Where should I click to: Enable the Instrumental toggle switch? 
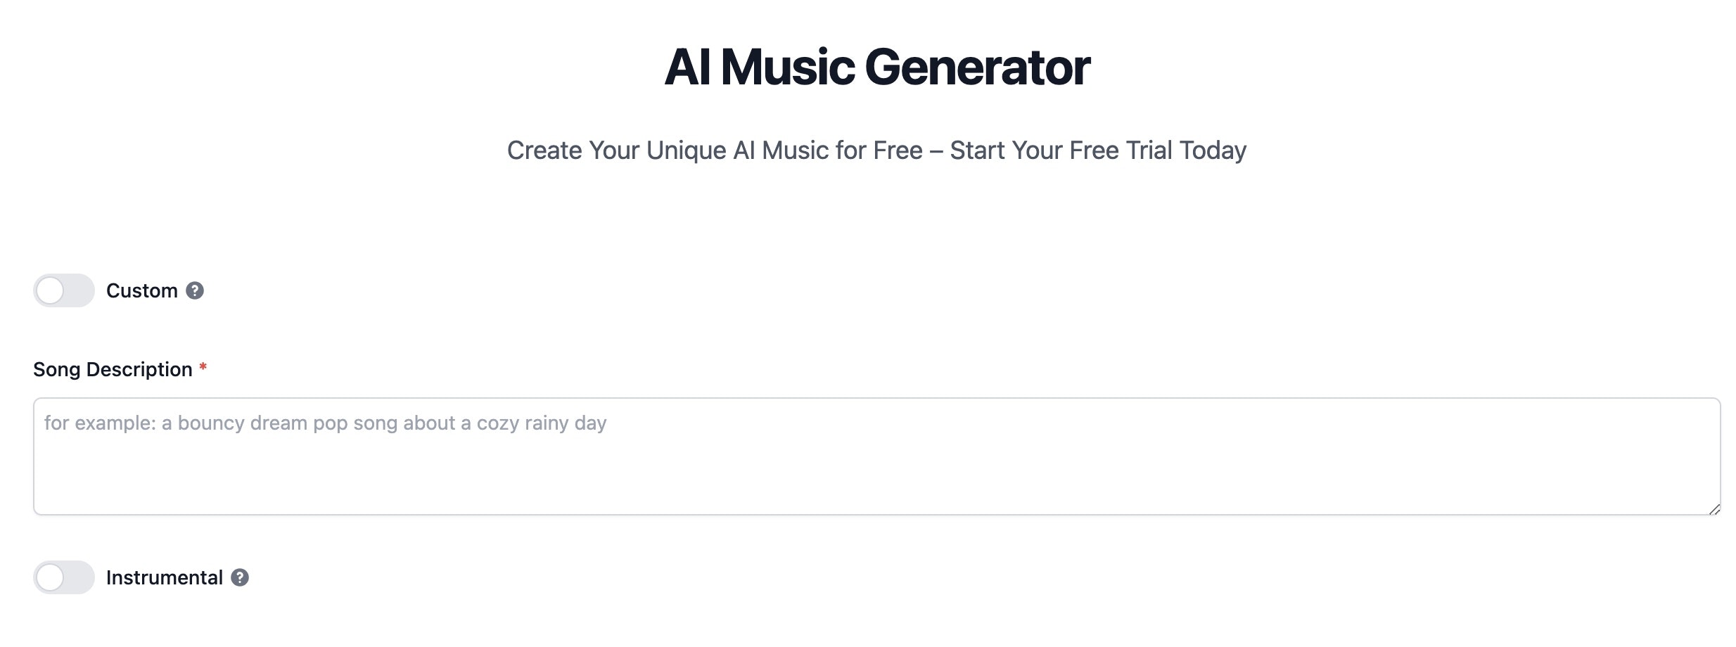(x=64, y=579)
